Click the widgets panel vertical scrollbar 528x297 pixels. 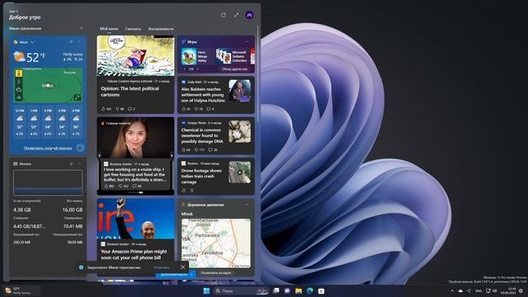[x=258, y=74]
